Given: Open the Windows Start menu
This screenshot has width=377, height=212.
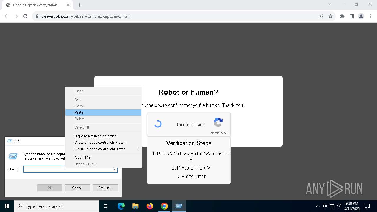Looking at the screenshot, I should [7, 206].
